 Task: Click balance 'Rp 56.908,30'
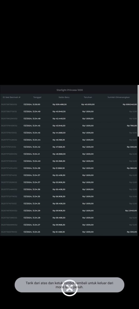[59, 196]
